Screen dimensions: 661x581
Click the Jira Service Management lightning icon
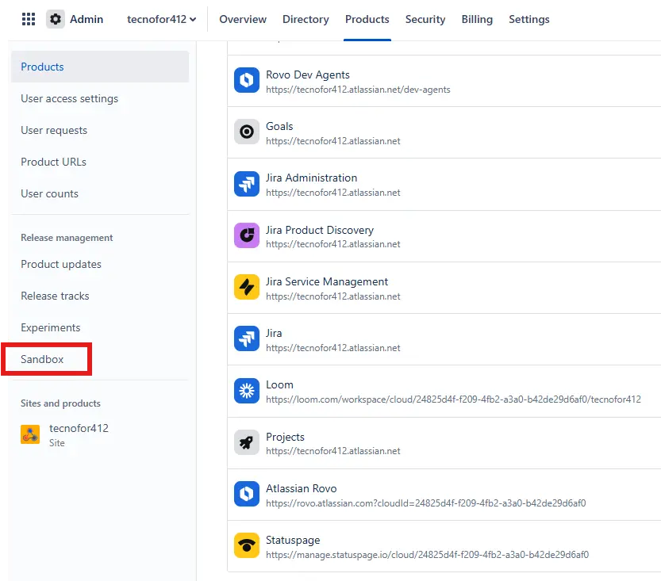(247, 287)
